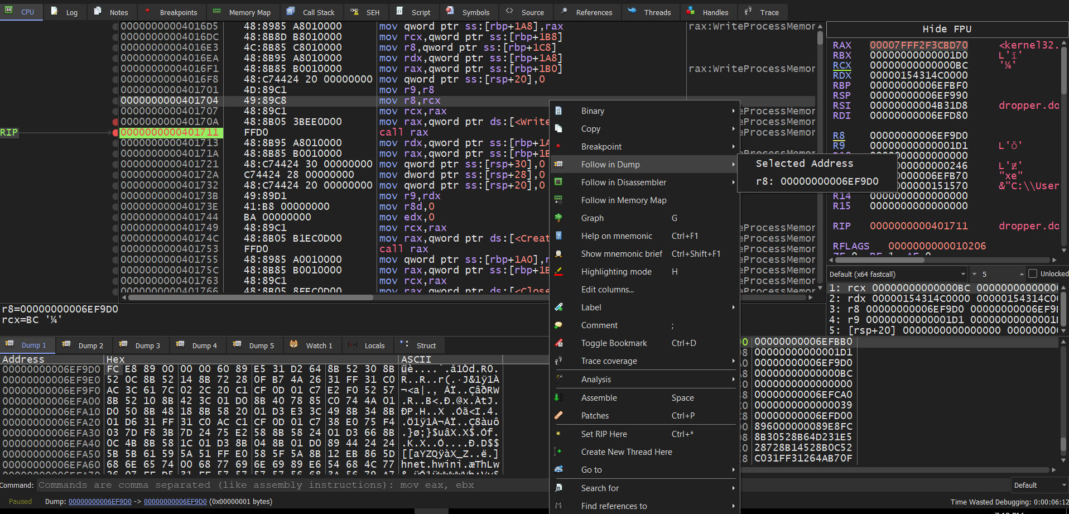Click the Hide FPU button
1069x514 pixels.
pyautogui.click(x=947, y=29)
